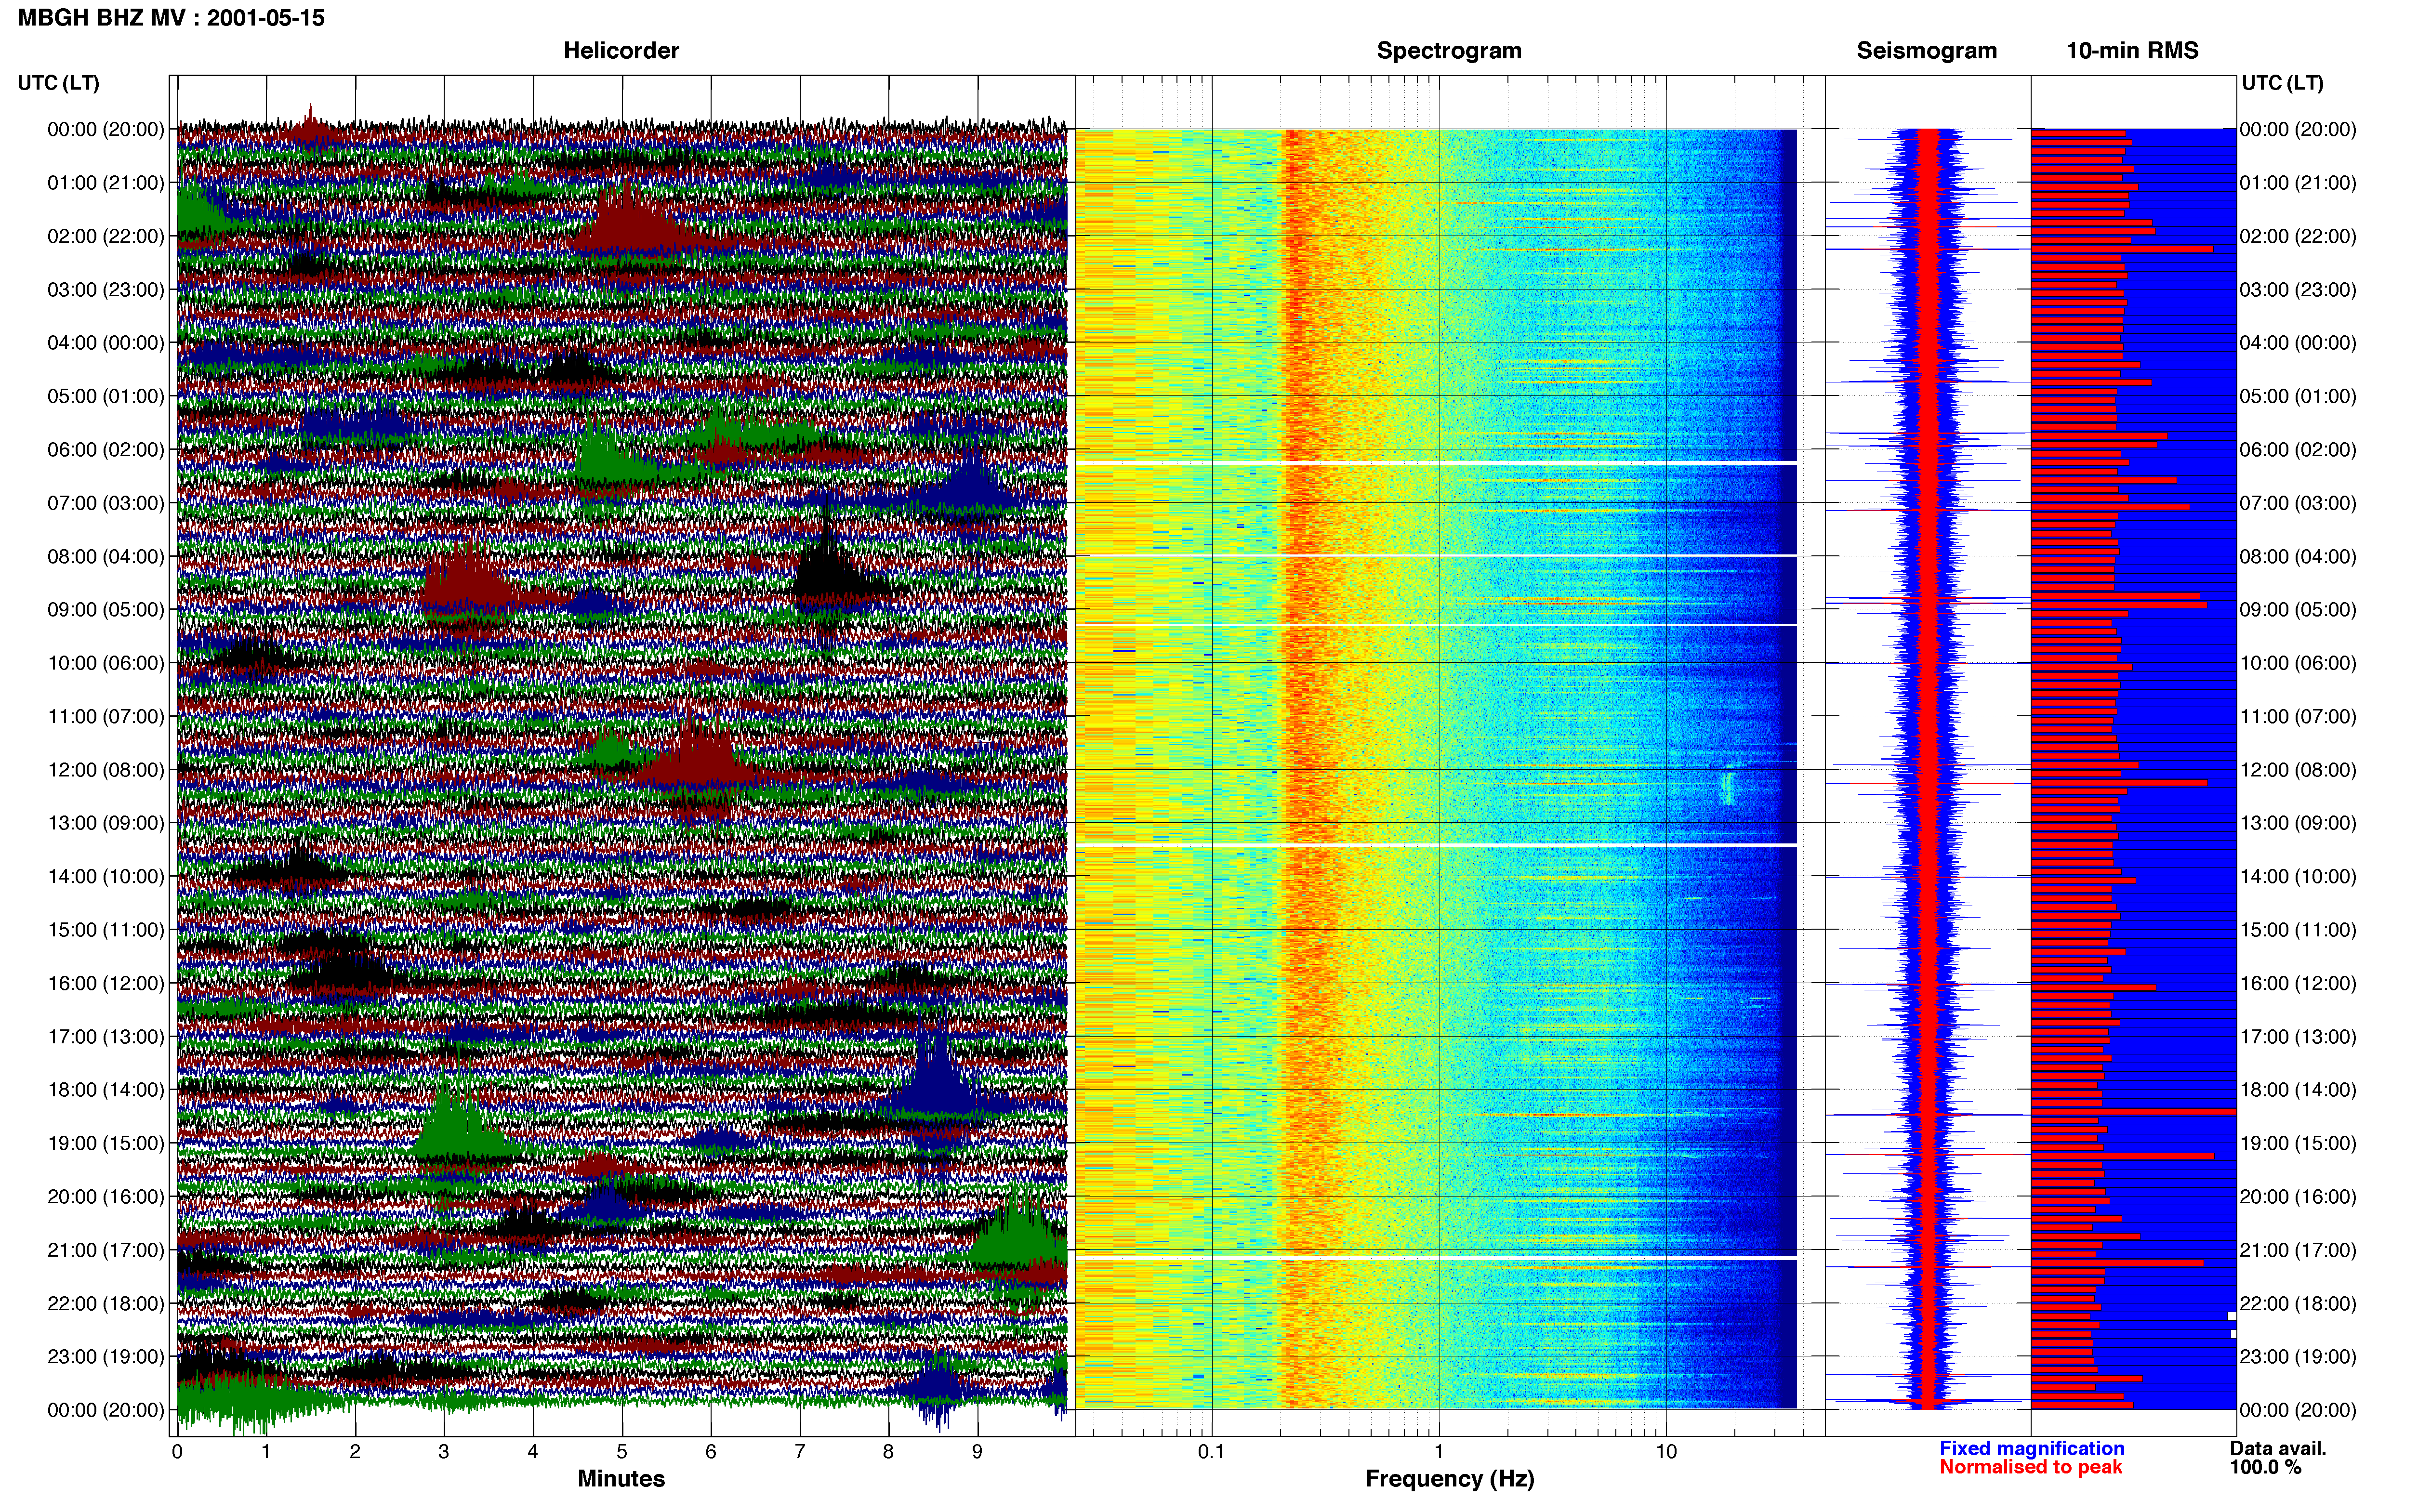The width and height of the screenshot is (2418, 1512).
Task: Click the tall red RMS bar near 18:00
Action: point(2133,1112)
